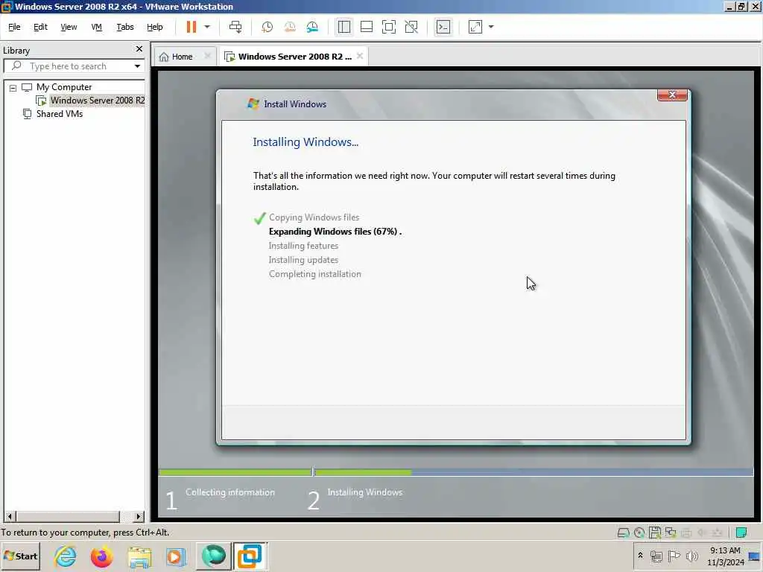Click the volume speaker tray icon

[x=691, y=556]
